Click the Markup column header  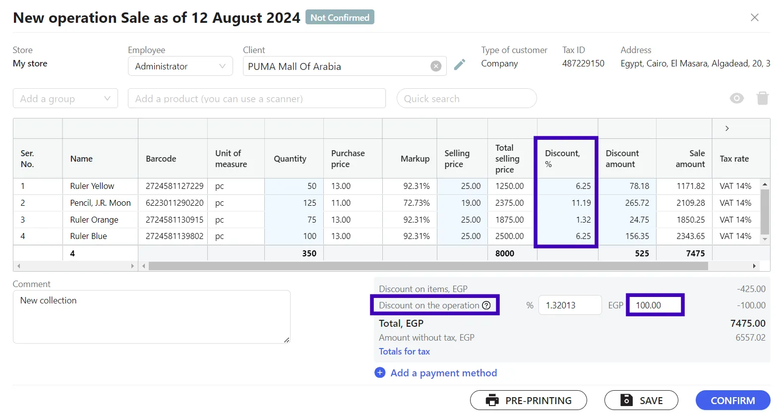click(x=410, y=159)
